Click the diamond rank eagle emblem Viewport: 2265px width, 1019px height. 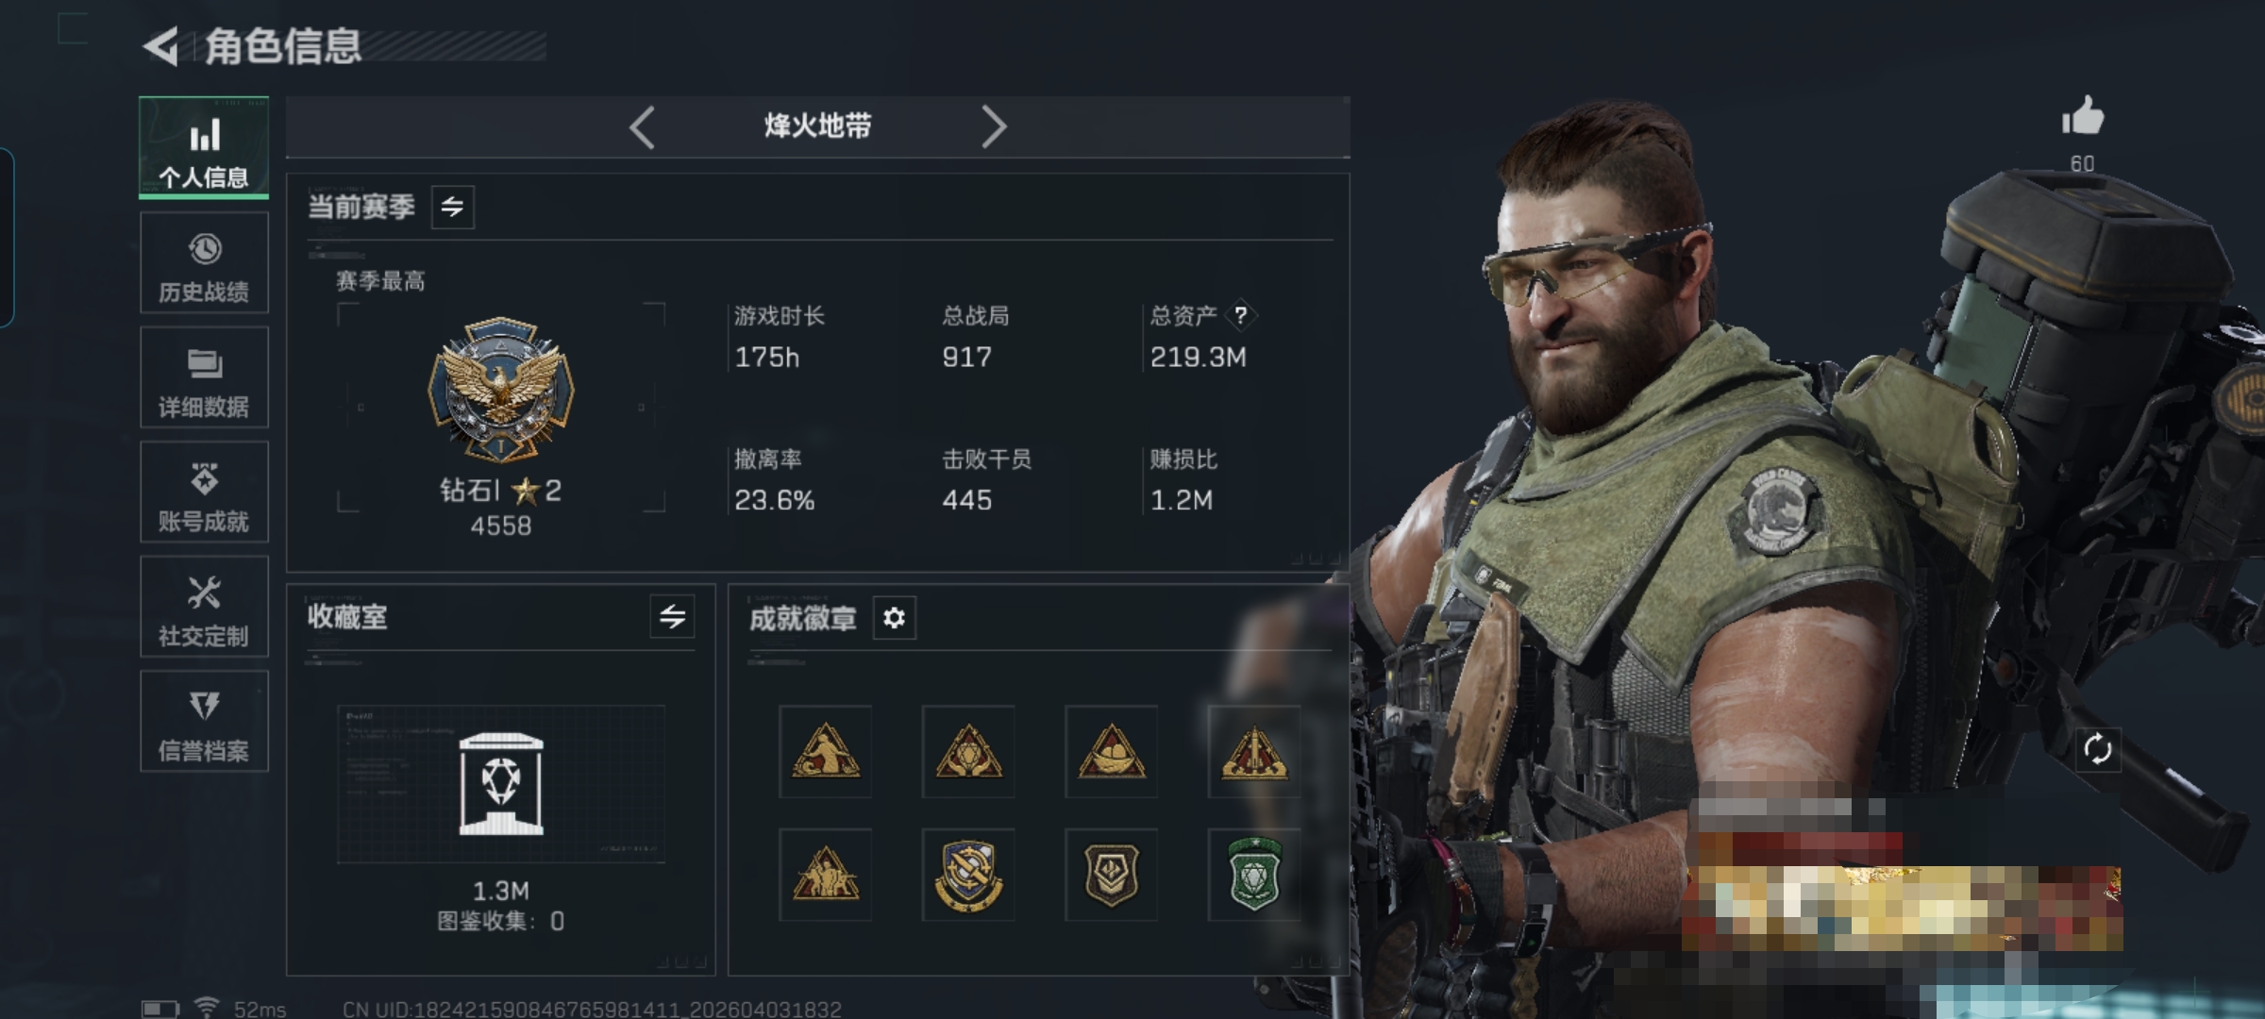click(x=501, y=389)
